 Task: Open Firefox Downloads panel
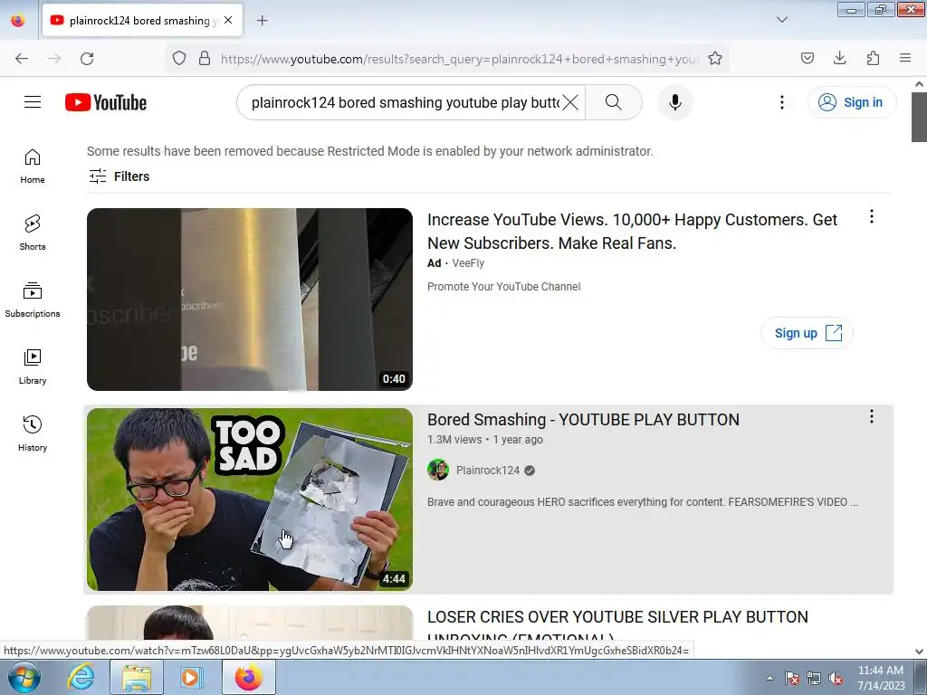(839, 59)
